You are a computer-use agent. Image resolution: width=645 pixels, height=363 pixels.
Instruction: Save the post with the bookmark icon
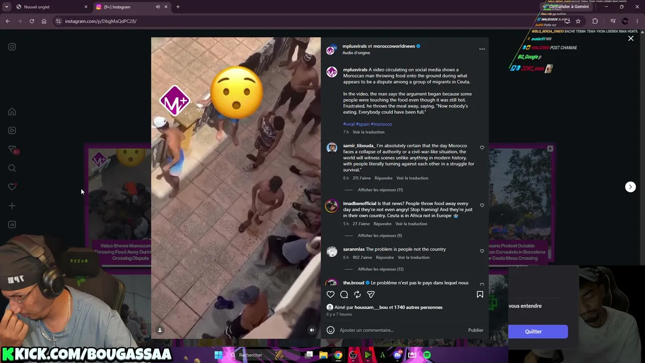coord(480,294)
